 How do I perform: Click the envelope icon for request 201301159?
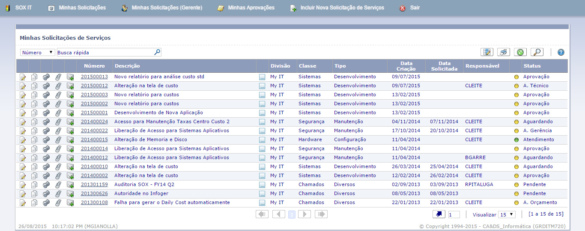click(x=70, y=185)
